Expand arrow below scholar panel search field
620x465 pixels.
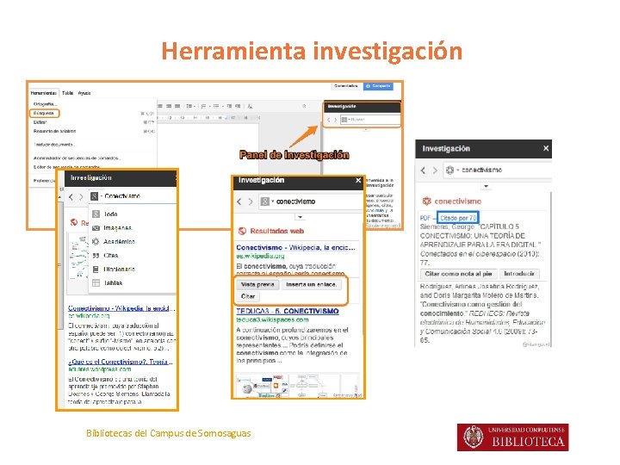click(x=486, y=186)
